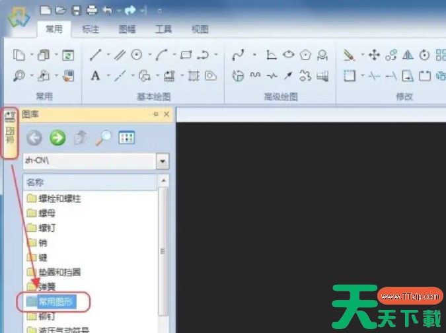Select the Ellipse drawing tool
This screenshot has width=446, height=333.
289,54
